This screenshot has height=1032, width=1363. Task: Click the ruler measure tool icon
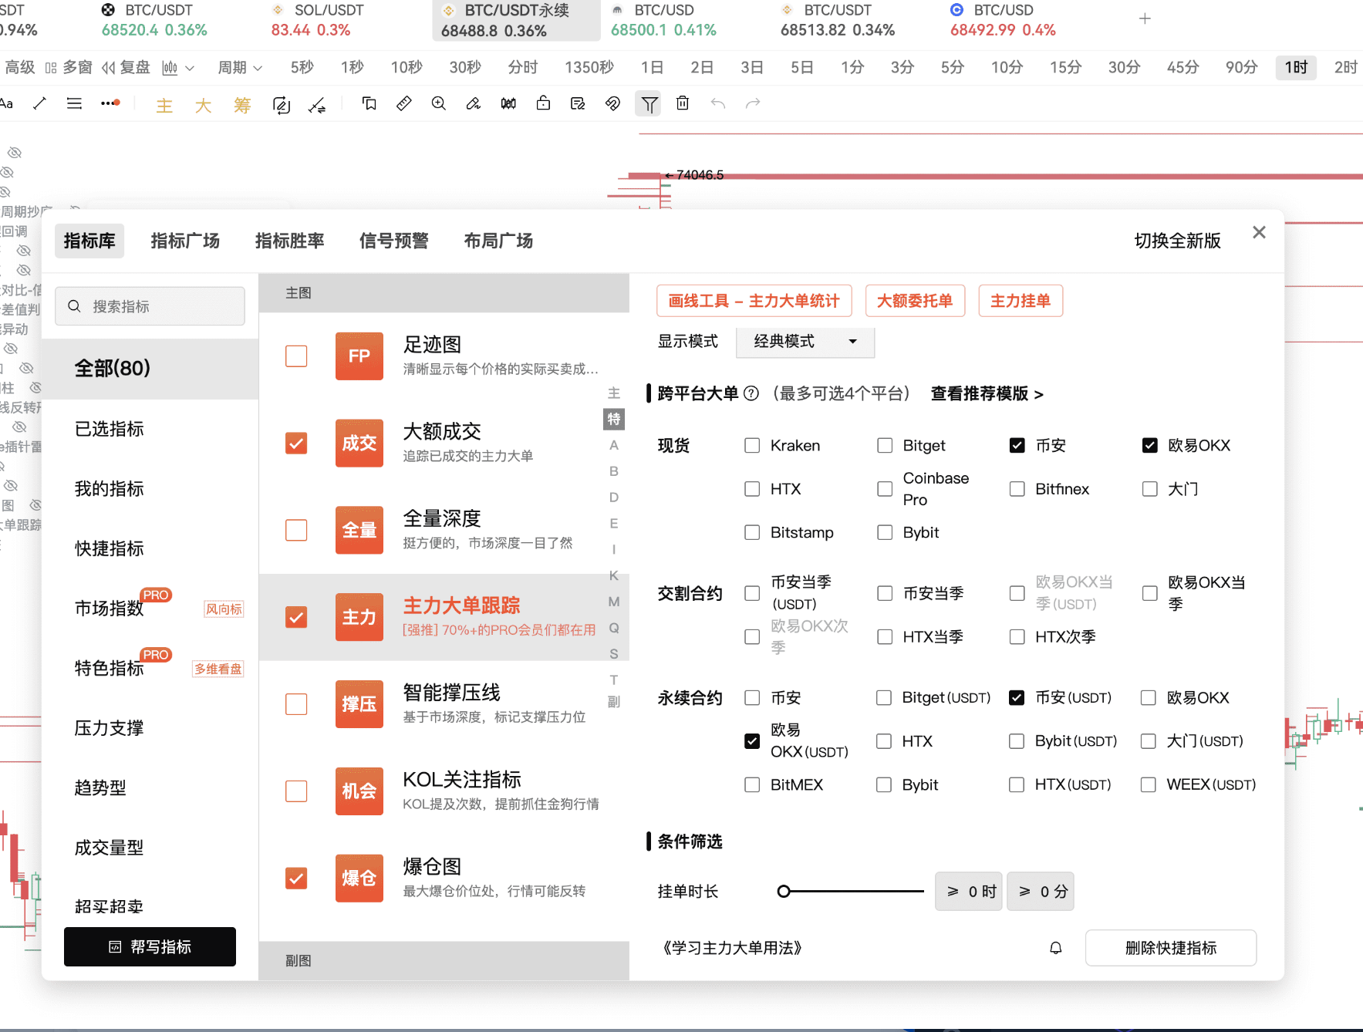coord(403,103)
